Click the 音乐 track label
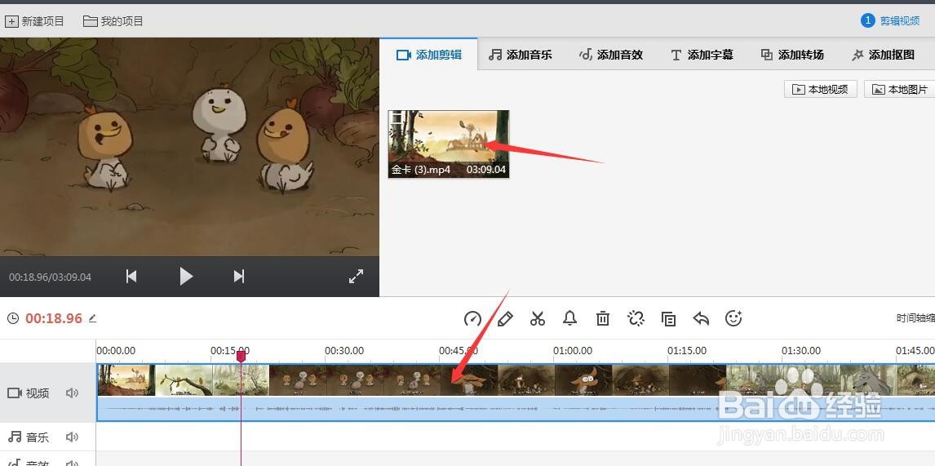The height and width of the screenshot is (466, 935). click(29, 437)
